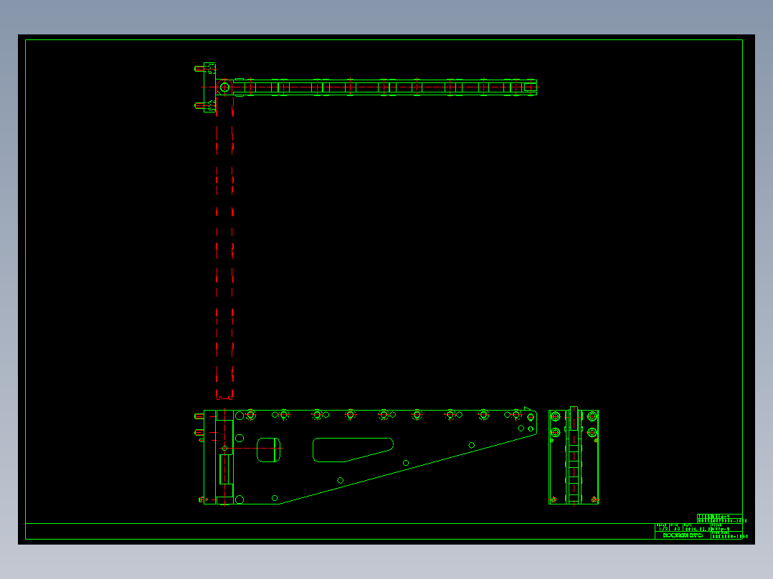This screenshot has height=579, width=773.
Task: Select the narrow end view beside the bracket
Action: click(x=574, y=456)
